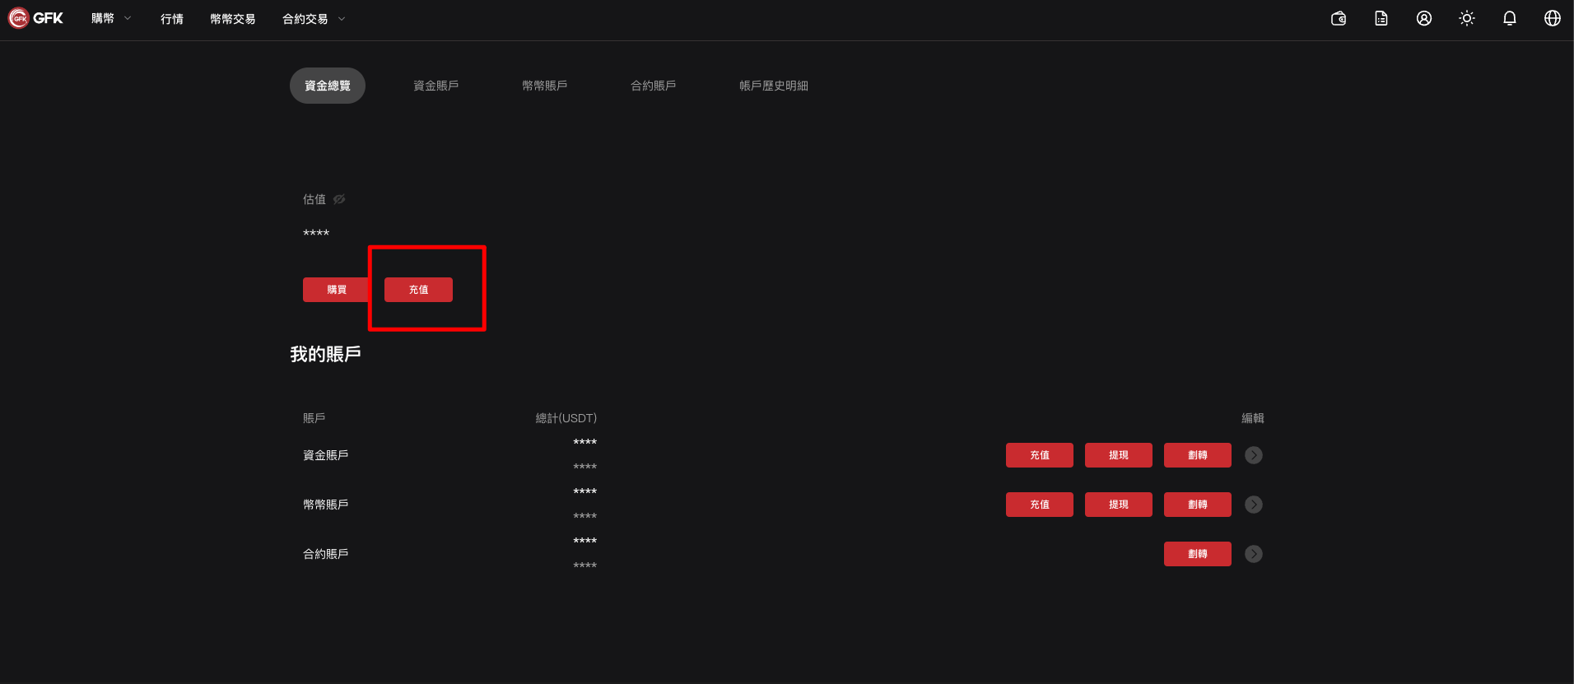1574x684 pixels.
Task: Open notifications bell icon
Action: (x=1510, y=18)
